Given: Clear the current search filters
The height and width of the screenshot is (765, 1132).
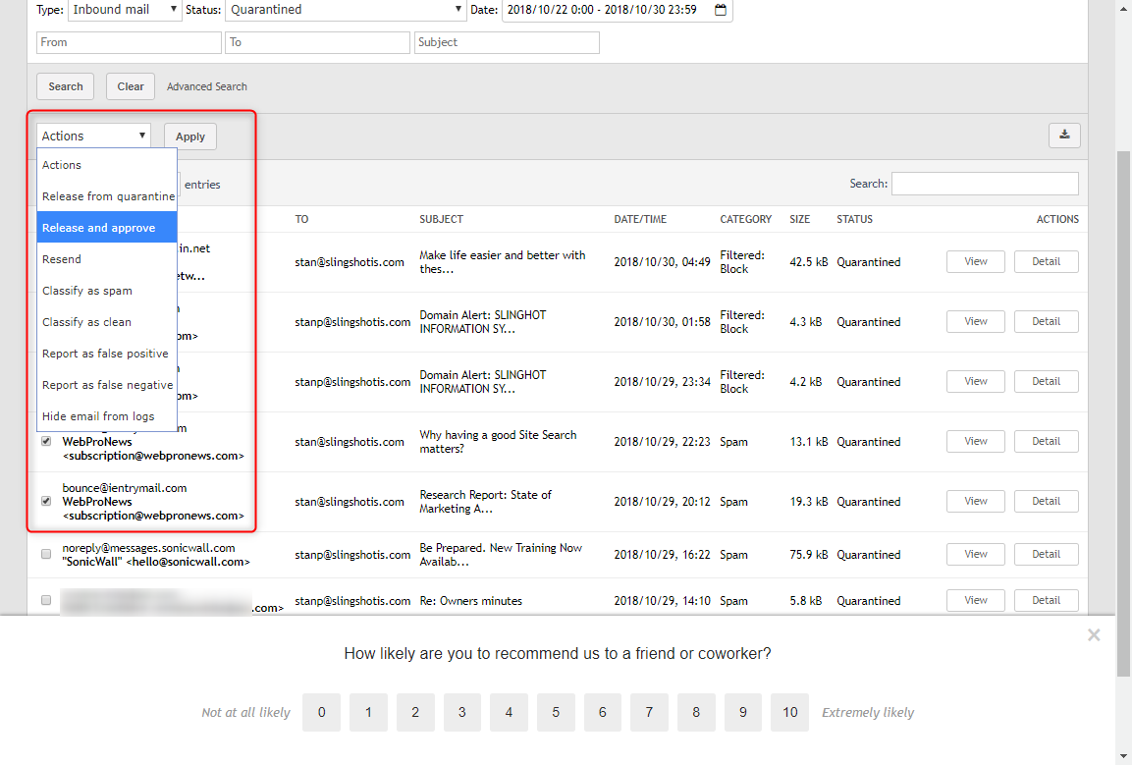Looking at the screenshot, I should click(x=130, y=86).
